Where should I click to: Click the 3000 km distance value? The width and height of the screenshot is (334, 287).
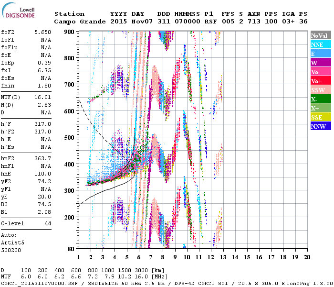coord(141,271)
